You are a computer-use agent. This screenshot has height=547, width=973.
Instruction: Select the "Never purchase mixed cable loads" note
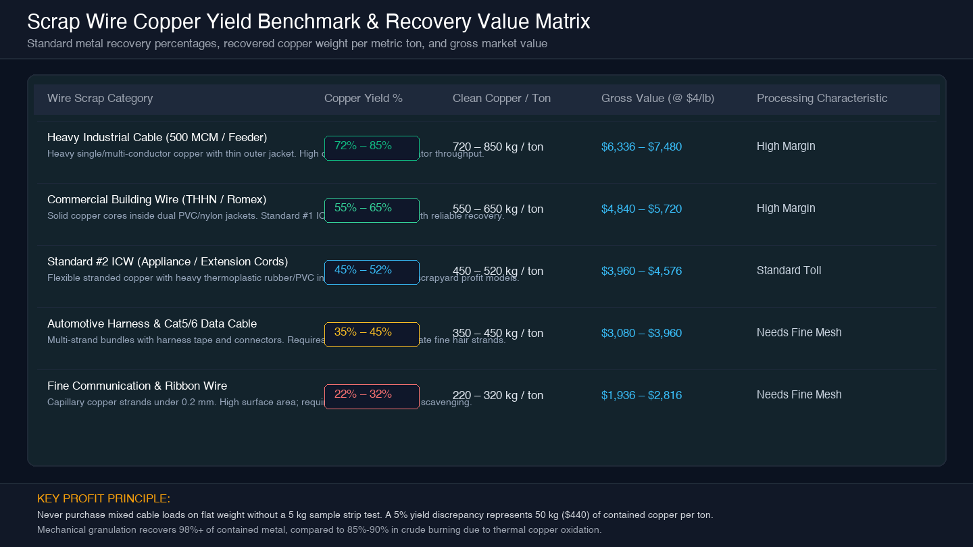375,515
